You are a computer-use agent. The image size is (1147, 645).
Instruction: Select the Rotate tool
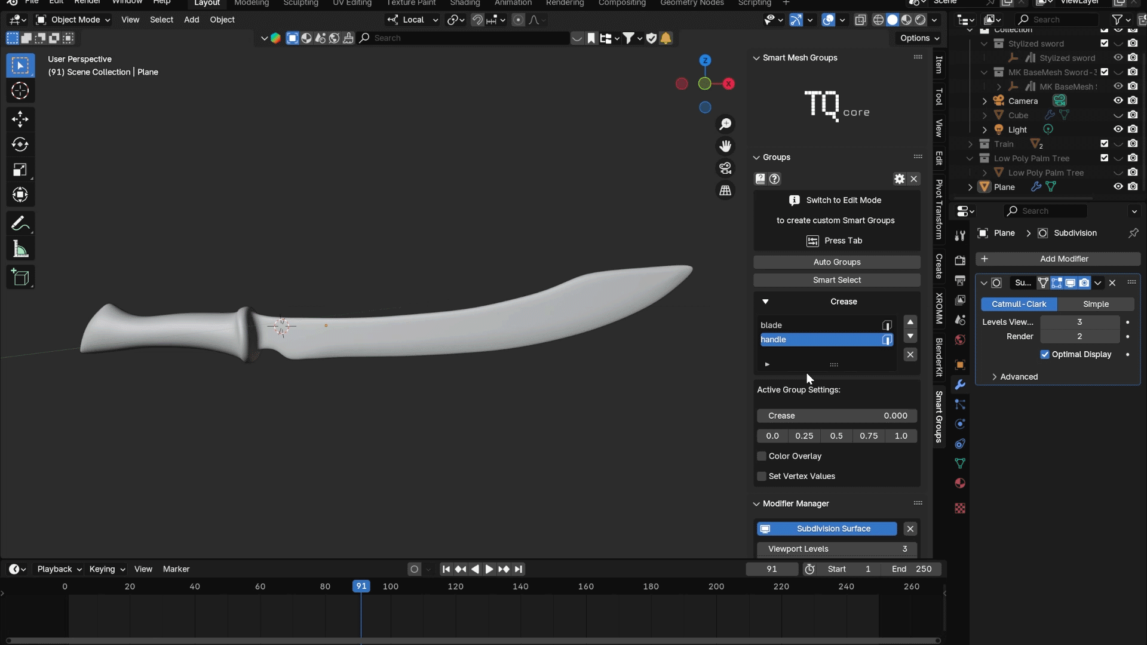pyautogui.click(x=20, y=145)
